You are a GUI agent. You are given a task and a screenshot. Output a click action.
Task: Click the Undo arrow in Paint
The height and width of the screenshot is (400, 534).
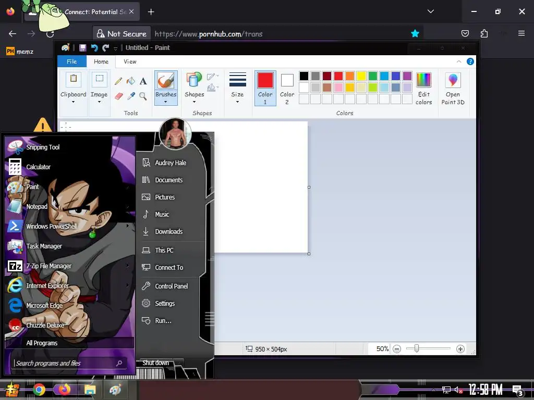pos(94,48)
